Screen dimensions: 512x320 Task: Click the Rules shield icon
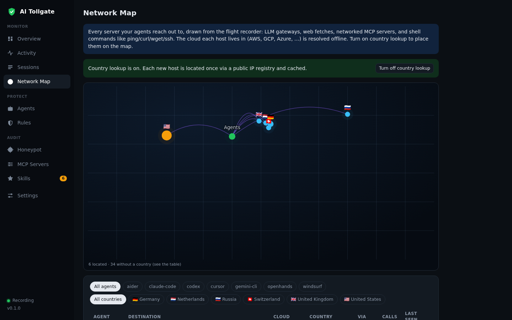click(x=10, y=123)
